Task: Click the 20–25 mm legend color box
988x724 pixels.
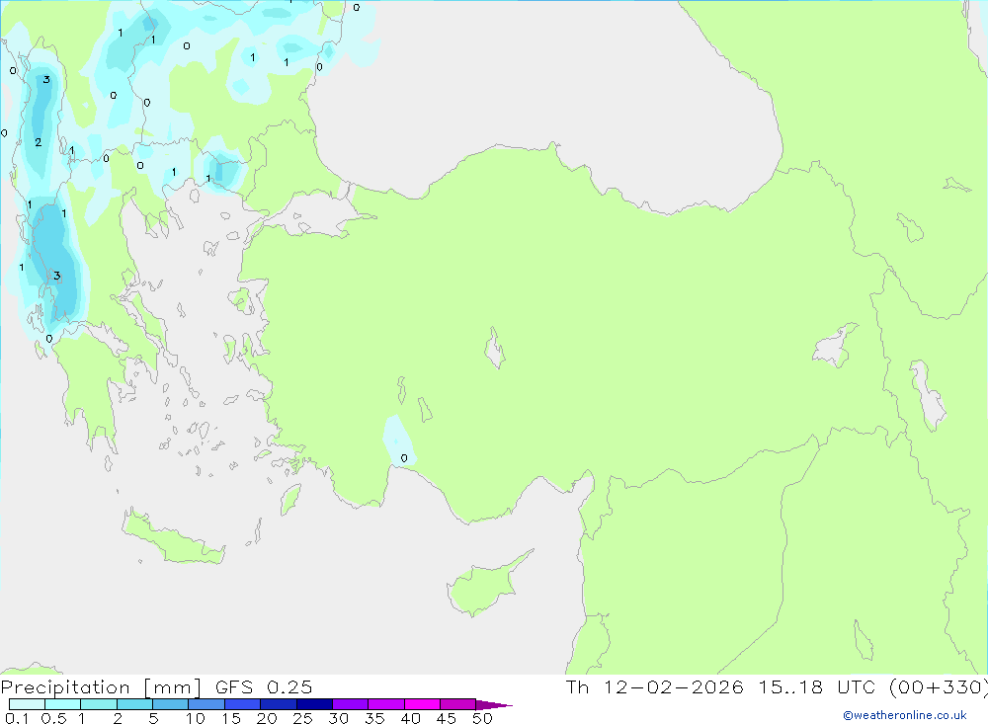Action: coord(279,704)
